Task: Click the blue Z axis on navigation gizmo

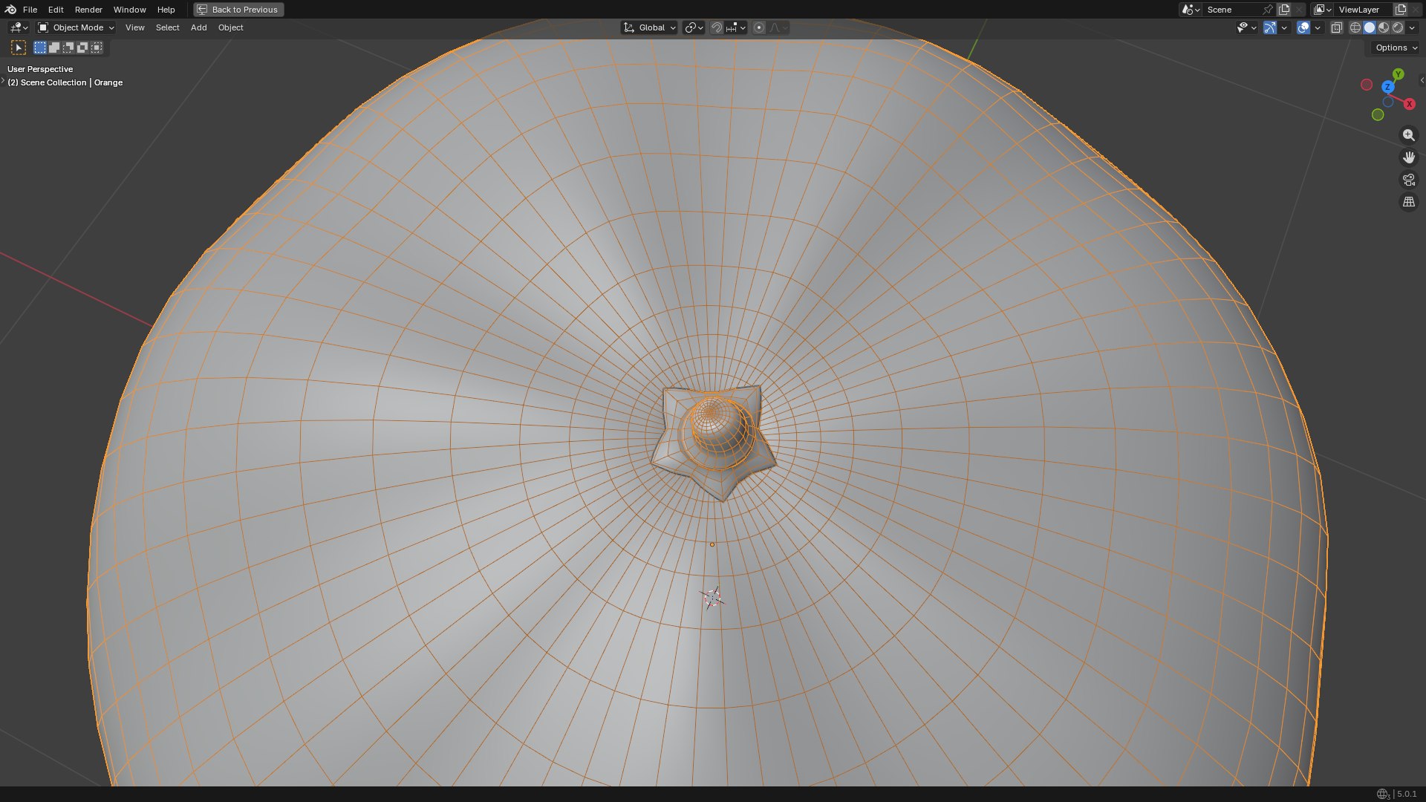Action: pos(1387,87)
